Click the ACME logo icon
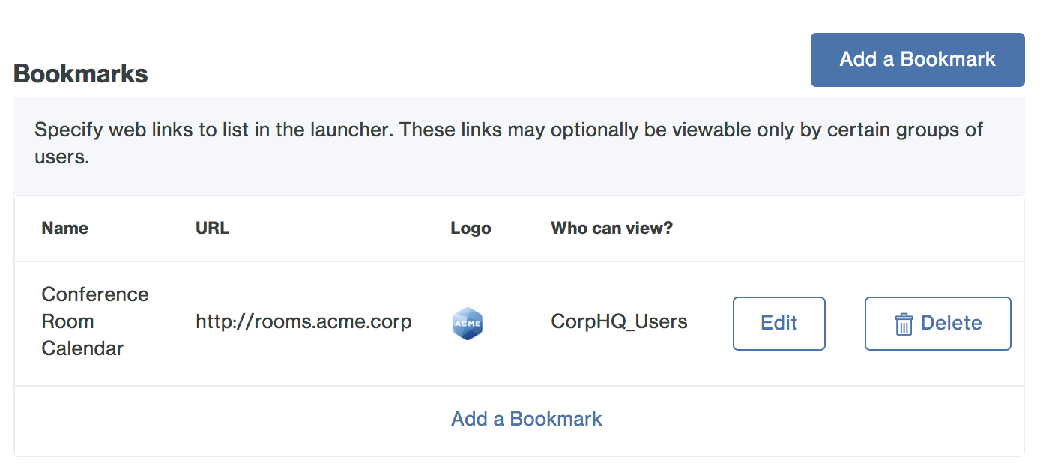This screenshot has height=475, width=1049. click(468, 324)
